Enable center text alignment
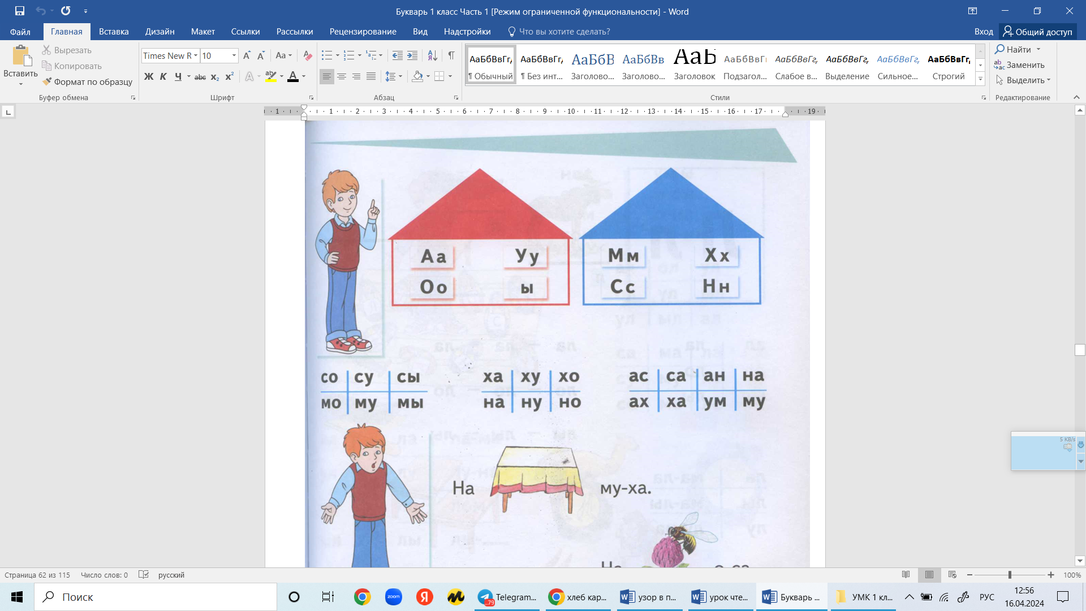 click(x=342, y=76)
